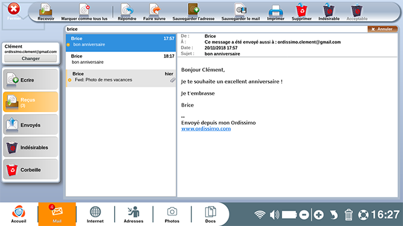Open the Docs app
Screen dimensions: 403x226
(210, 214)
